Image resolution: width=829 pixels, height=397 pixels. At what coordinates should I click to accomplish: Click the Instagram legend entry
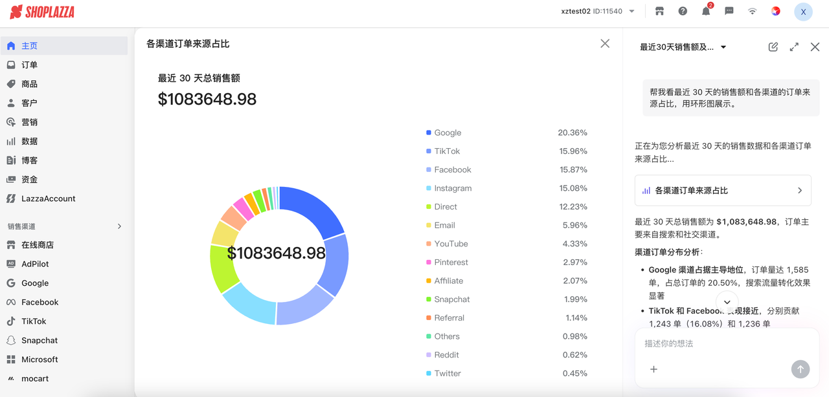click(449, 188)
